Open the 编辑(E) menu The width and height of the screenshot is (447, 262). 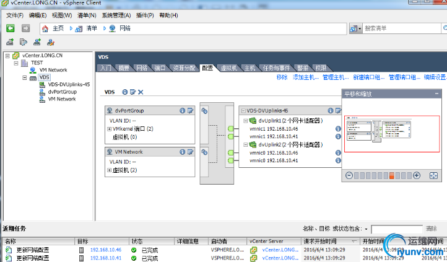38,15
